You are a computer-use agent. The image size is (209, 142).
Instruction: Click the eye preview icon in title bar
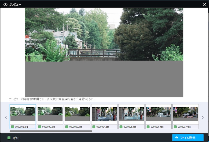(x=5, y=5)
